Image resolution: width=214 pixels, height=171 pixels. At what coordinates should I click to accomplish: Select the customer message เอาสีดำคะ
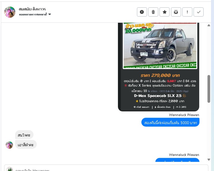click(x=26, y=145)
